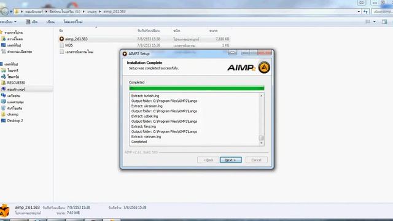This screenshot has width=393, height=221.
Task: Open the view options dropdown arrow
Action: (375, 22)
